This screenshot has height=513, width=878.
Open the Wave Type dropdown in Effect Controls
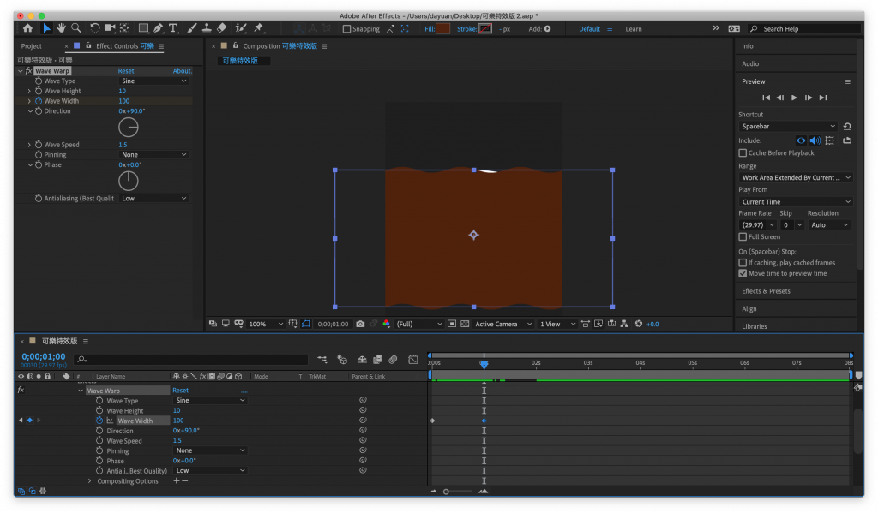pos(153,81)
